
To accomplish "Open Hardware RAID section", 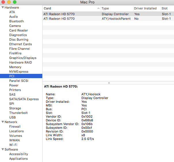I will point(20,62).
